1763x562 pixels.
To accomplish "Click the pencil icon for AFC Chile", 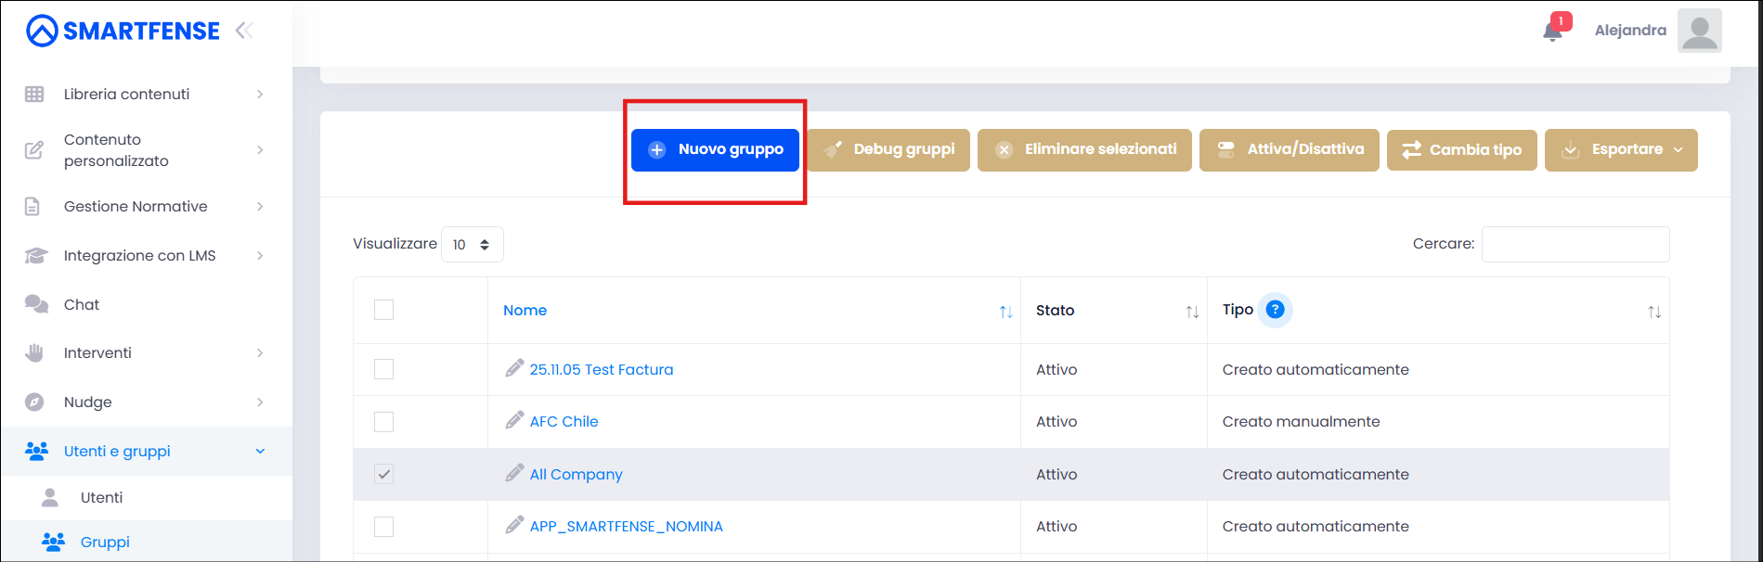I will (514, 420).
